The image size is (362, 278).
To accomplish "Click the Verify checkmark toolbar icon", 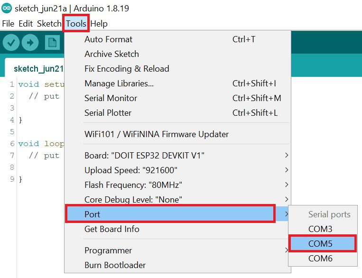I will [x=11, y=43].
